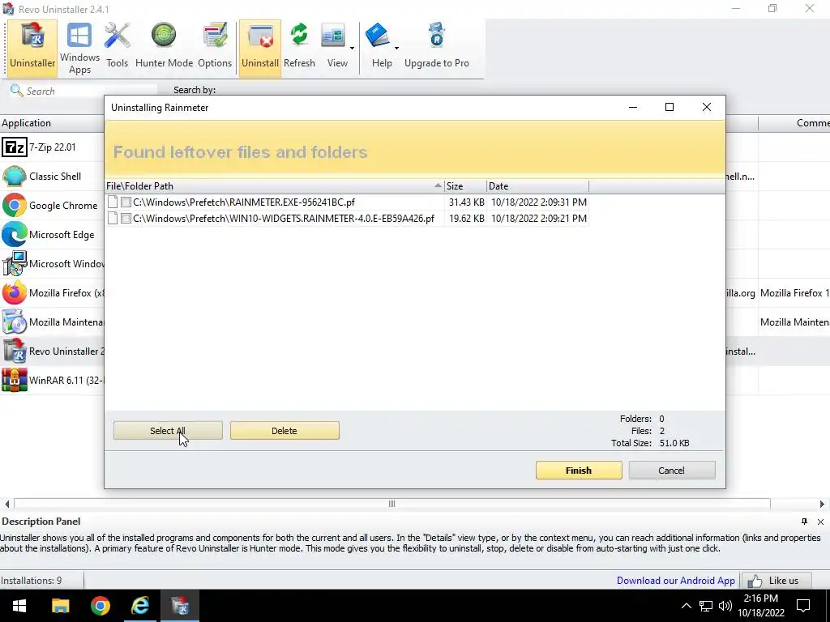Show hidden system tray icons
Viewport: 830px width, 622px height.
pos(686,606)
